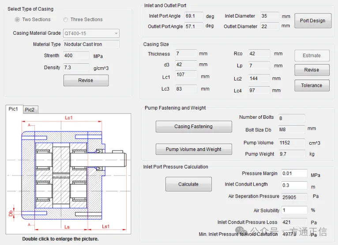Click the Inlet Diameter field
Viewport: 338px width, 245px height.
point(269,16)
